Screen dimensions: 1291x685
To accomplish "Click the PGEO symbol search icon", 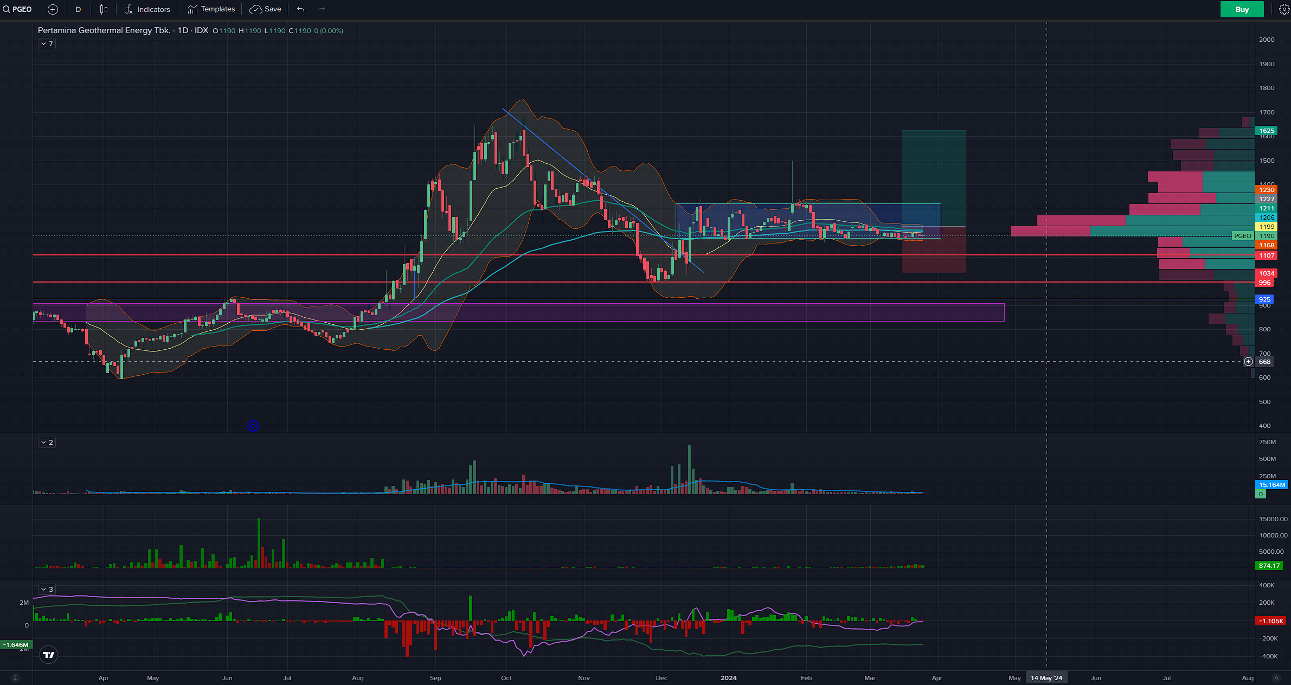I will tap(7, 9).
